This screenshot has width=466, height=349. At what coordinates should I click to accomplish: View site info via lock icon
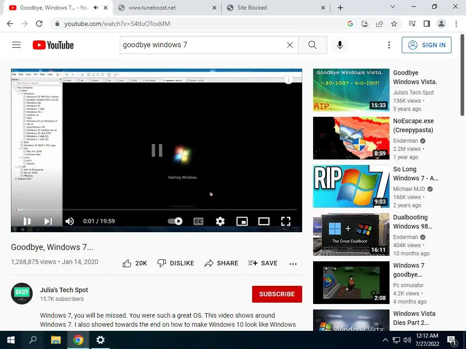coord(57,24)
